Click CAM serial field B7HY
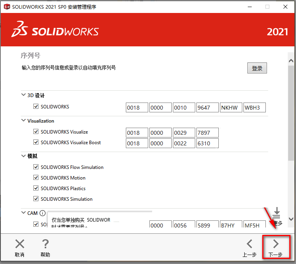Image resolution: width=296 pixels, height=264 pixels. (x=231, y=224)
